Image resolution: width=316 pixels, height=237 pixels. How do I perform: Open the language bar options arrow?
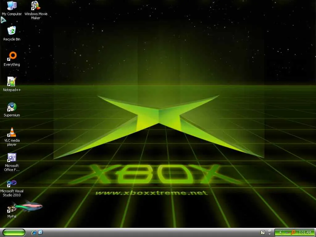point(270,234)
